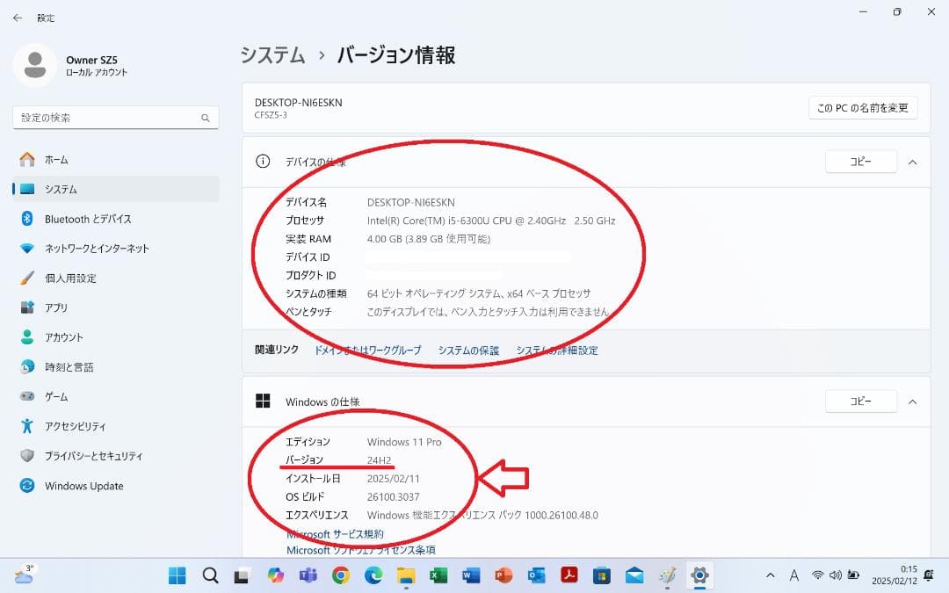Collapse the Windows の仕様 section
Image resolution: width=949 pixels, height=593 pixels.
click(x=912, y=401)
